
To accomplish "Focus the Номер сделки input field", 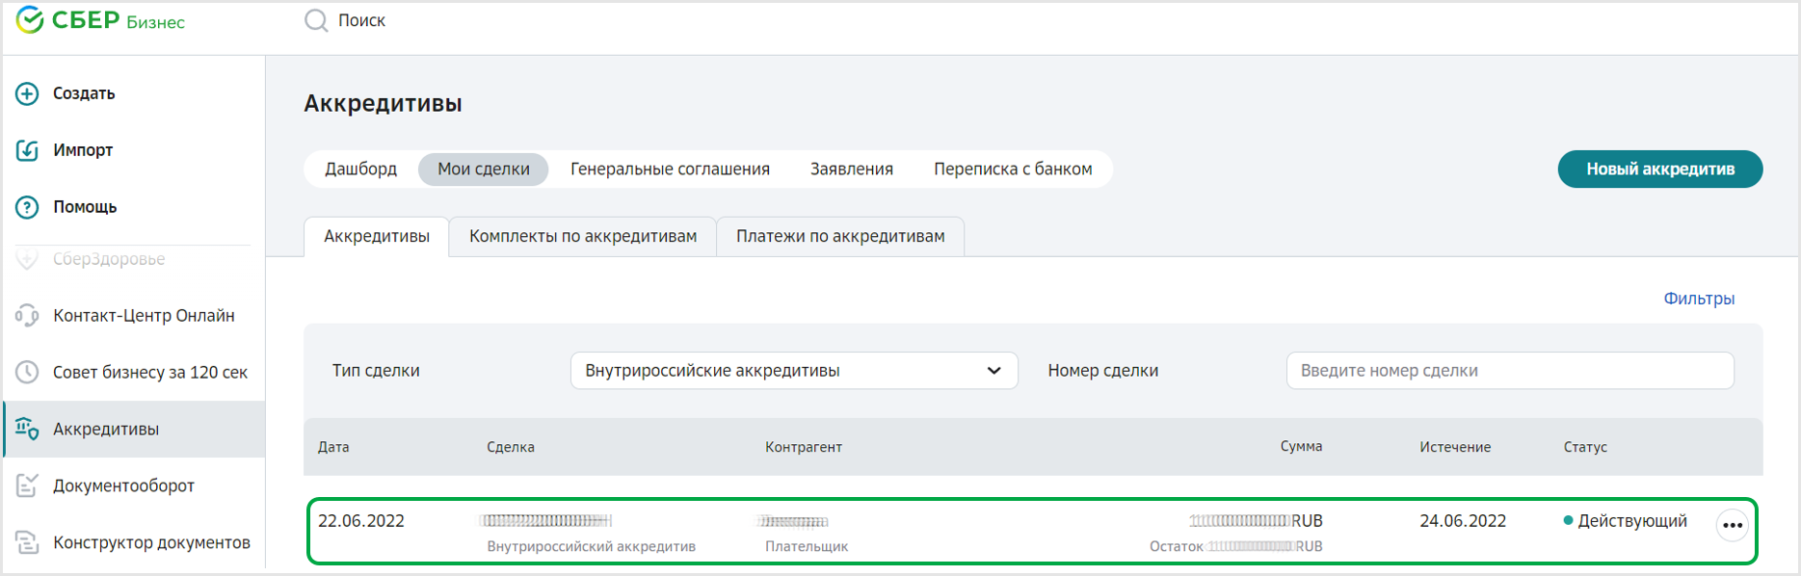I will [x=1510, y=371].
